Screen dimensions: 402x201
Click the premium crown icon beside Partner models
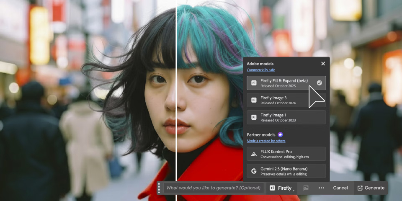coord(280,135)
